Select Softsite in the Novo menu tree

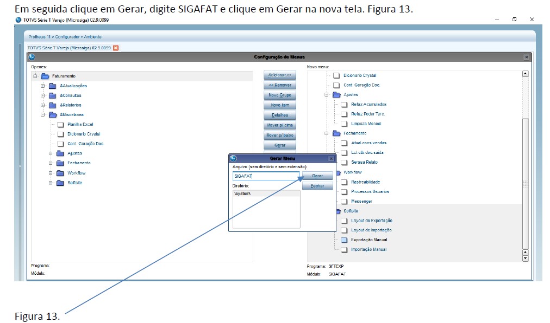tap(351, 211)
